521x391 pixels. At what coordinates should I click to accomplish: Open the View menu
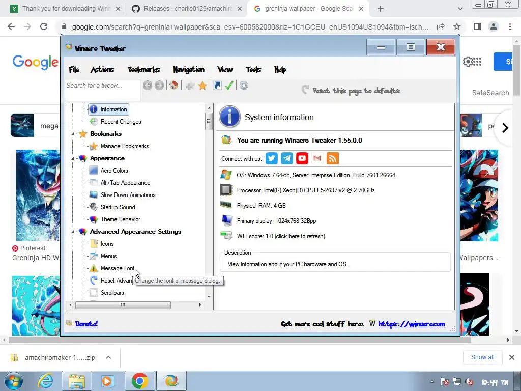(x=225, y=69)
